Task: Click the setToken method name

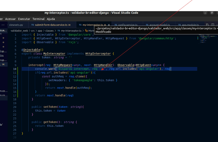Action: pos(50,107)
